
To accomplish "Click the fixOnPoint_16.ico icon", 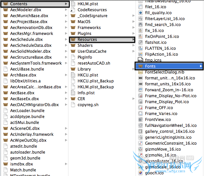I will (140, 36).
